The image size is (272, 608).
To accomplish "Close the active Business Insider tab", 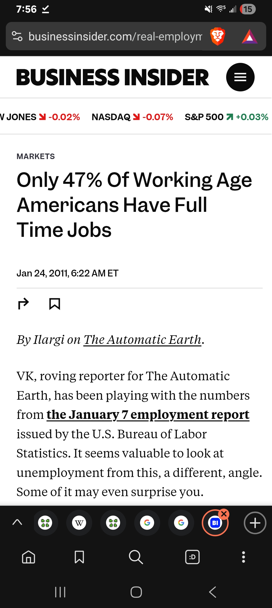I will tap(224, 514).
